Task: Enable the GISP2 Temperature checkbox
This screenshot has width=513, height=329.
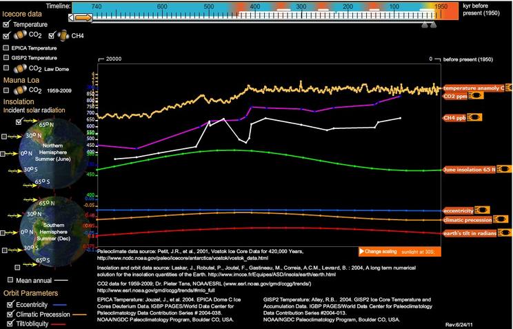Action: [6, 59]
